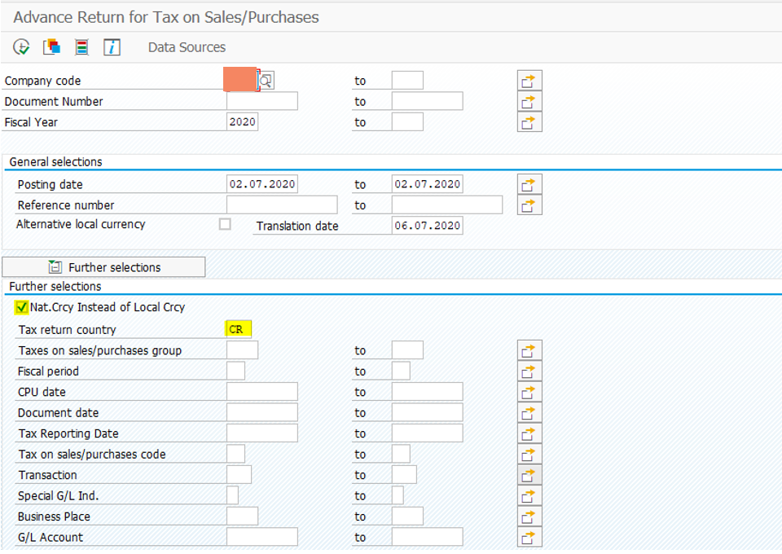
Task: Open multiple selection for Special G/L Ind.
Action: coord(529,495)
